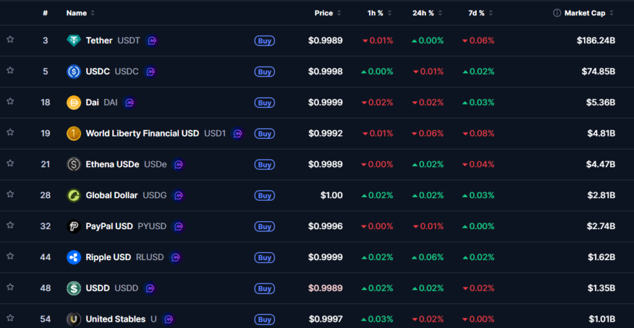This screenshot has width=634, height=328.
Task: Click the $74.85B market cap value
Action: [599, 72]
